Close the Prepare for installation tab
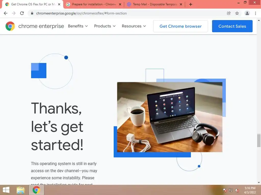The width and height of the screenshot is (261, 195). point(120,5)
